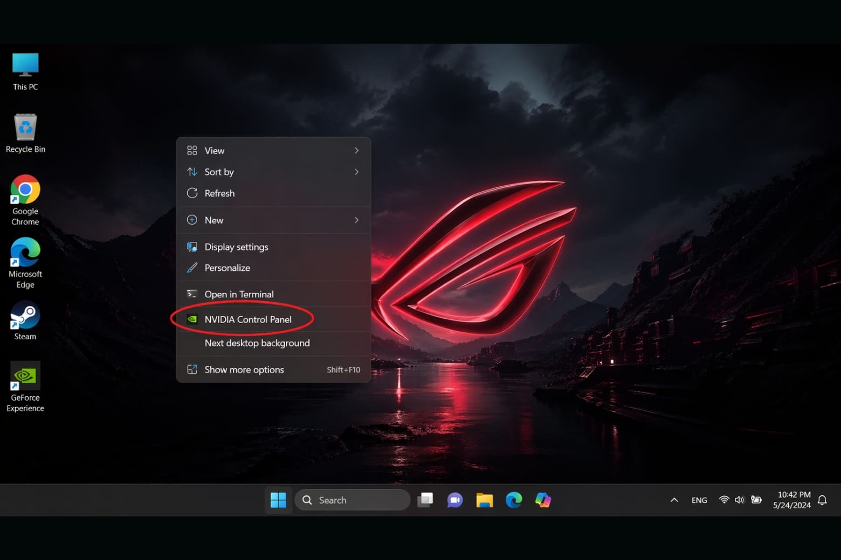
Task: Click Show more options
Action: coord(273,370)
